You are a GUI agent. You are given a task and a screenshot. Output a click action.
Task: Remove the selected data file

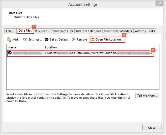(x=80, y=39)
